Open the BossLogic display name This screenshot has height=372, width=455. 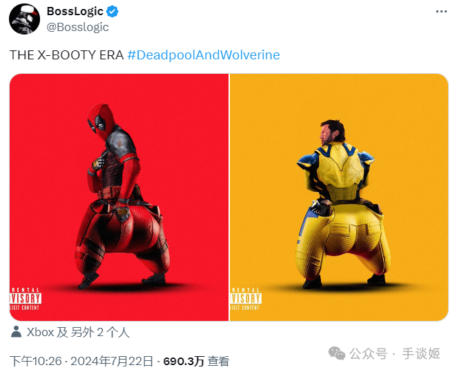click(75, 11)
